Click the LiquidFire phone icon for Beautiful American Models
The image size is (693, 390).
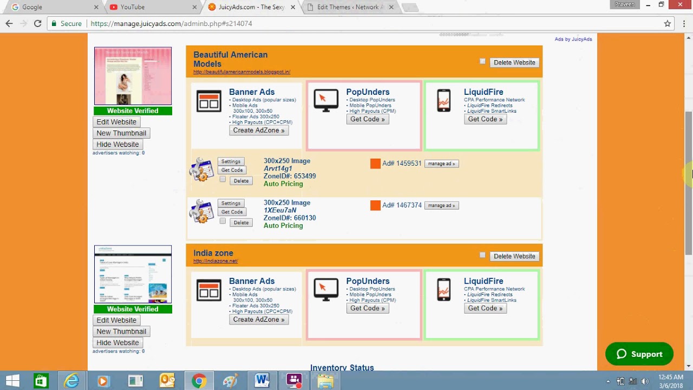(x=443, y=101)
